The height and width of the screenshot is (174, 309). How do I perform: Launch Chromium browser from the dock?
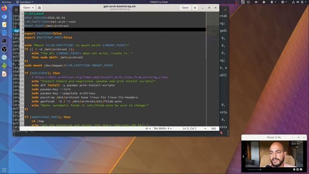tap(4, 16)
